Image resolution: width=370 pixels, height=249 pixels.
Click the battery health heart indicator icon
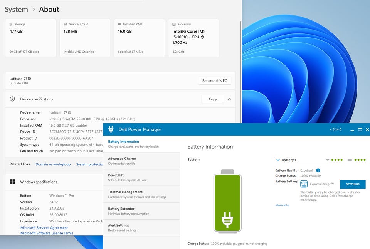tap(328, 160)
